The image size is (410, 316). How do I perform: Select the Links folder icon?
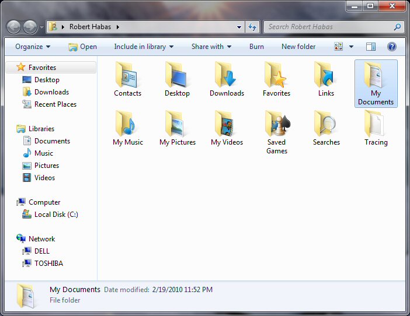coord(326,75)
